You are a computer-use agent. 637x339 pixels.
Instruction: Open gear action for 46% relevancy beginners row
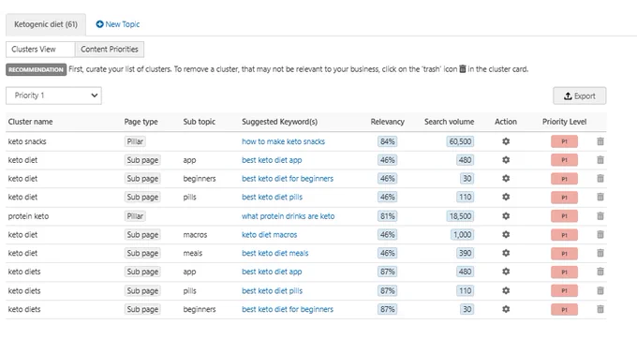click(506, 178)
